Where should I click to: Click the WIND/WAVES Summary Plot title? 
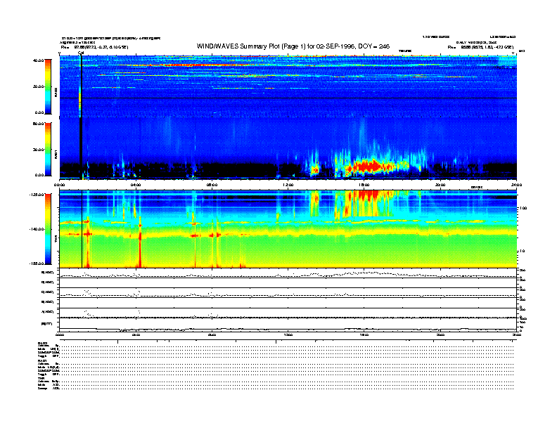[293, 46]
